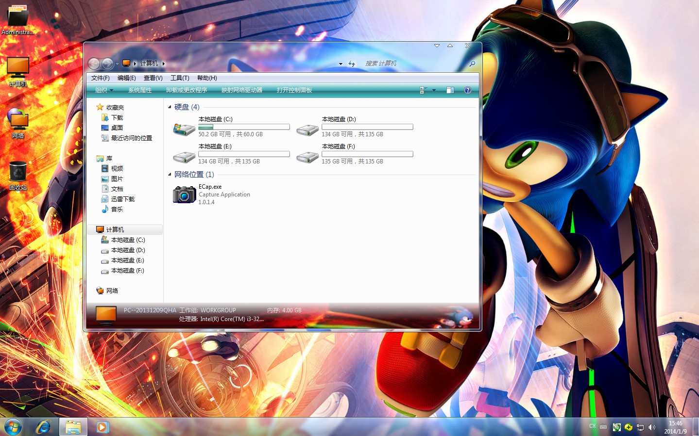Launch media player from the taskbar
The image size is (699, 436).
[102, 427]
